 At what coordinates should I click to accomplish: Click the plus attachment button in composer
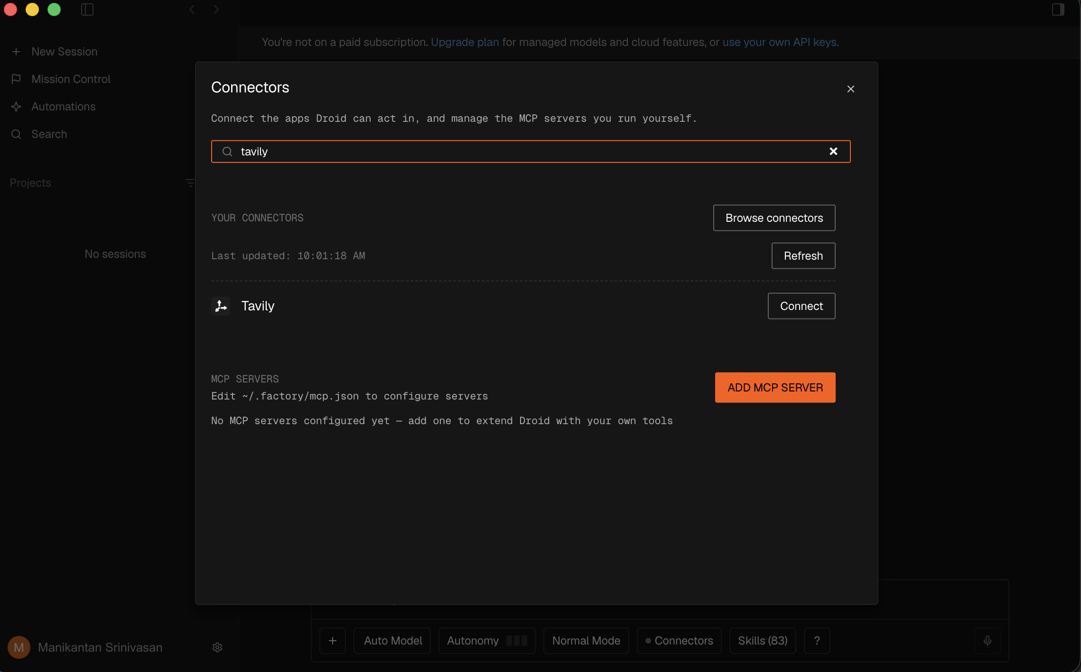point(333,641)
